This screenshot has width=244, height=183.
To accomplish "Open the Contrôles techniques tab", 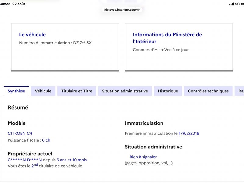I will pyautogui.click(x=208, y=91).
